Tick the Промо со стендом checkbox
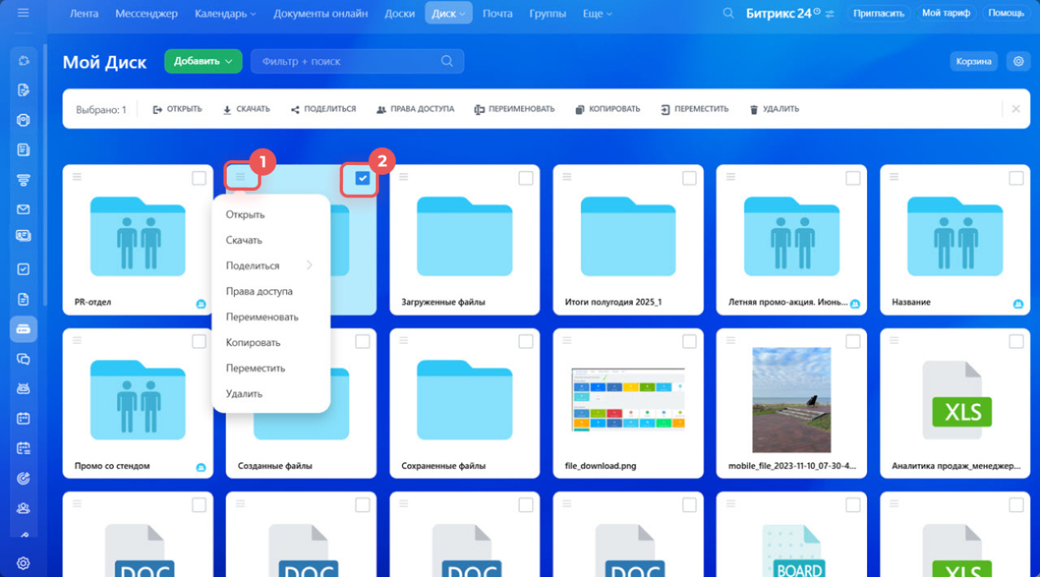This screenshot has height=577, width=1040. point(199,341)
